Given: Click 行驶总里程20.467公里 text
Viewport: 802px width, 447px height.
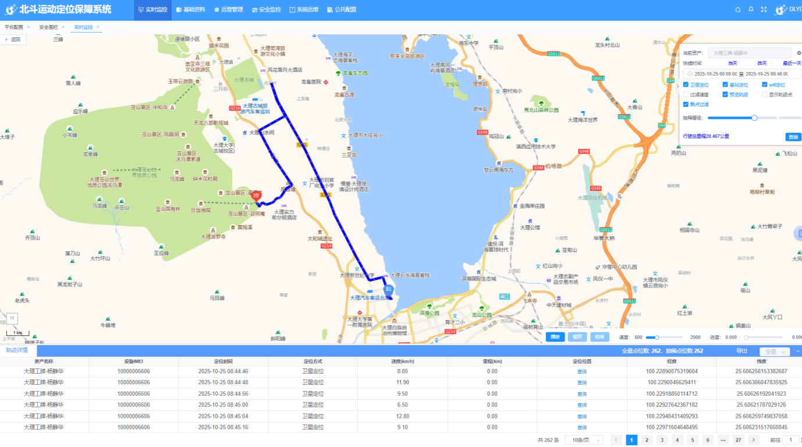Looking at the screenshot, I should click(x=706, y=136).
